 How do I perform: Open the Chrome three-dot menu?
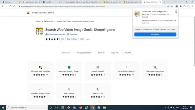click(192, 6)
